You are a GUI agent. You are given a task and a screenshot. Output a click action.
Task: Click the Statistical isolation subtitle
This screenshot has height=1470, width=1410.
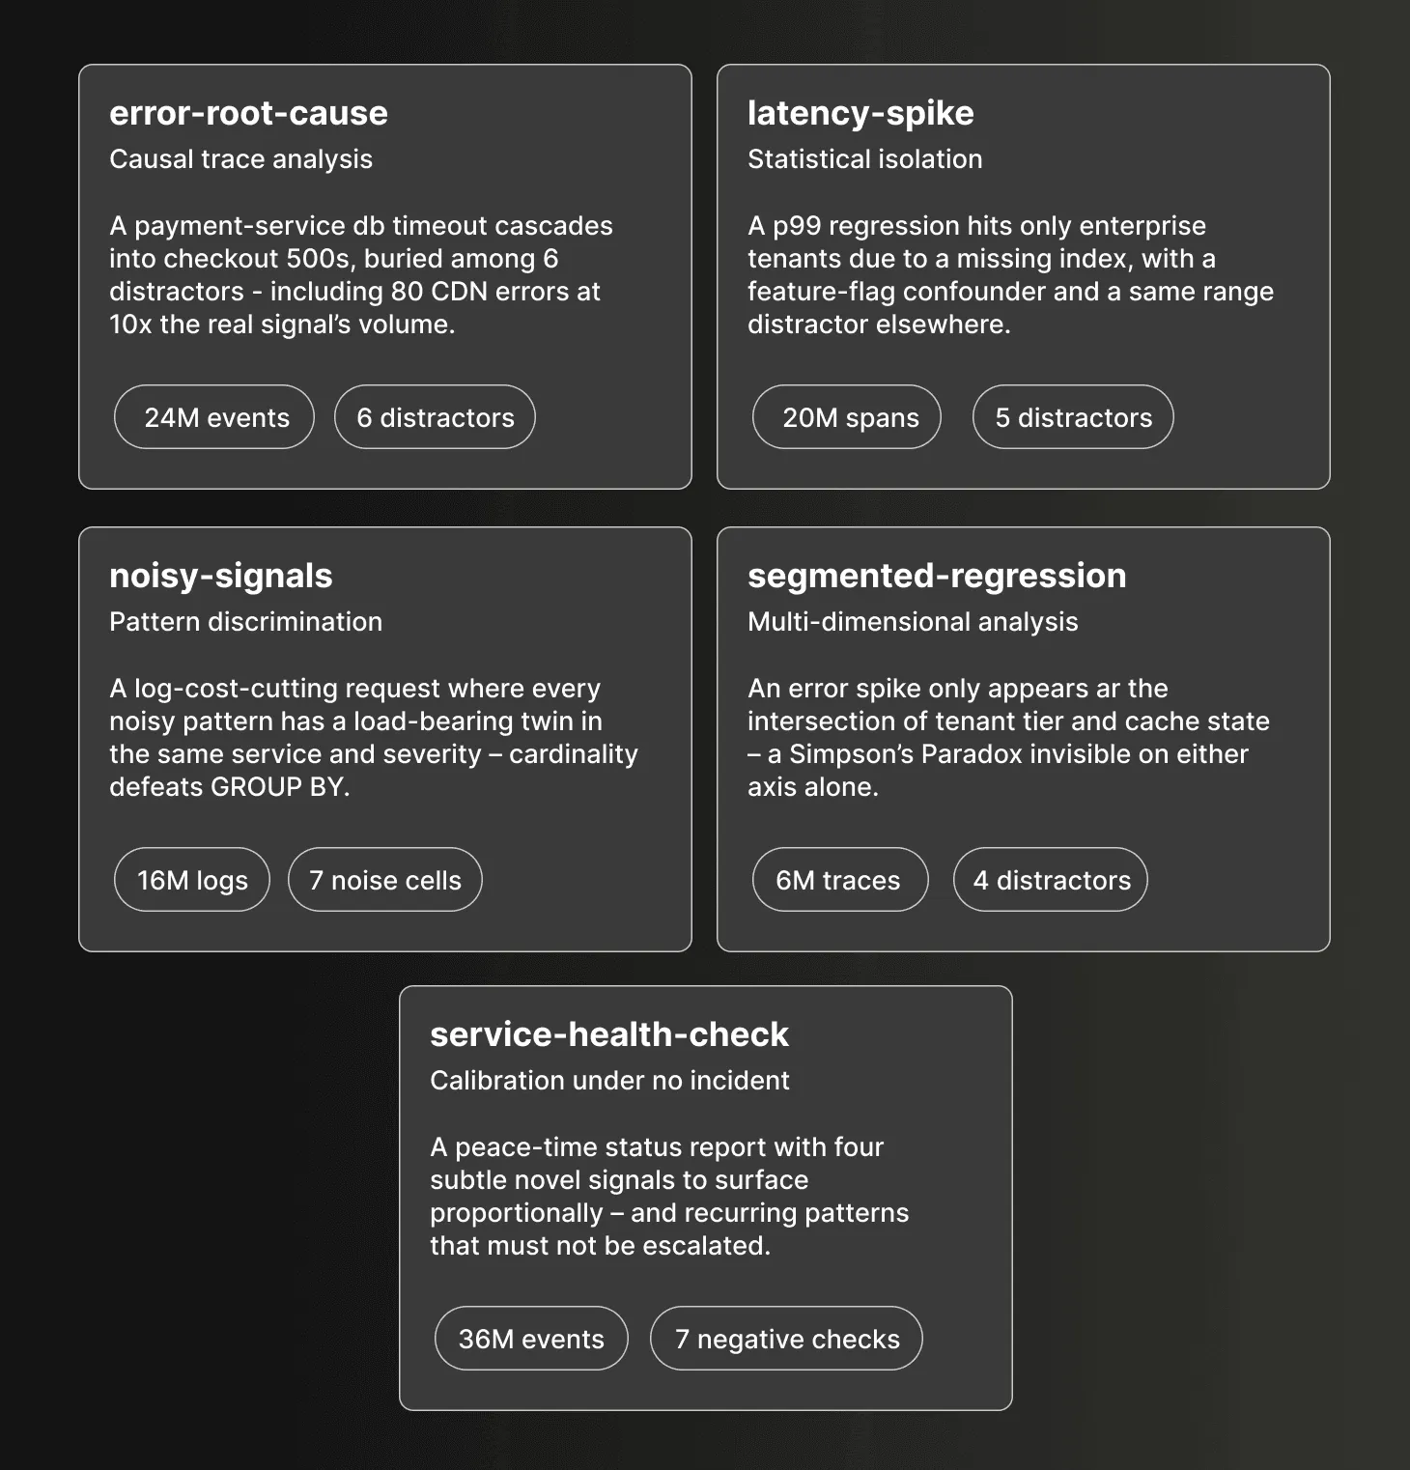pyautogui.click(x=864, y=159)
